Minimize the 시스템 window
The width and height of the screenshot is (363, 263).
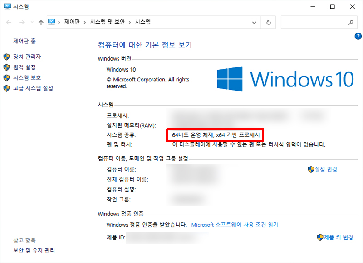pyautogui.click(x=313, y=7)
